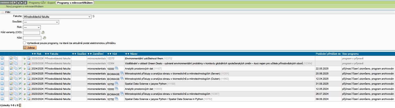Click deadline date 26.07.2024
This screenshot has width=395, height=108.
click(x=323, y=94)
